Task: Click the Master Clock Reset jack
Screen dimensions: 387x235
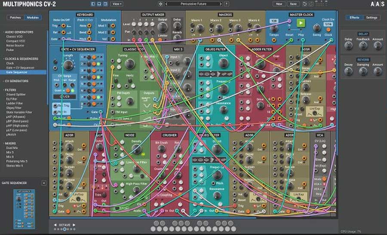Action: coord(291,40)
